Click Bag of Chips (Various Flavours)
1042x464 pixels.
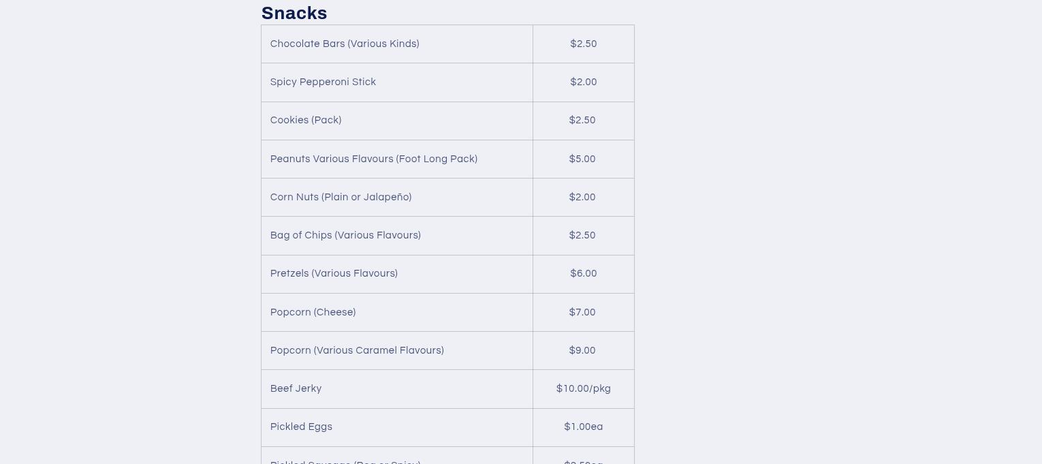[x=345, y=235]
